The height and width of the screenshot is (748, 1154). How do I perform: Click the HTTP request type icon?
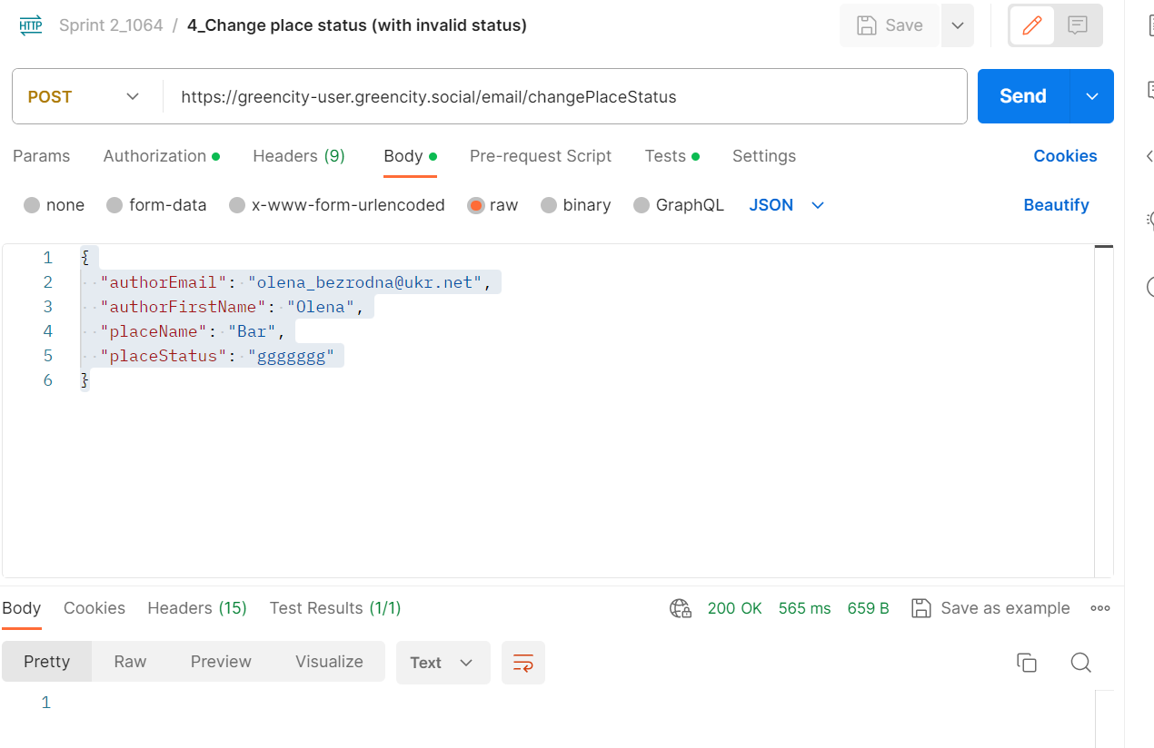pos(31,25)
